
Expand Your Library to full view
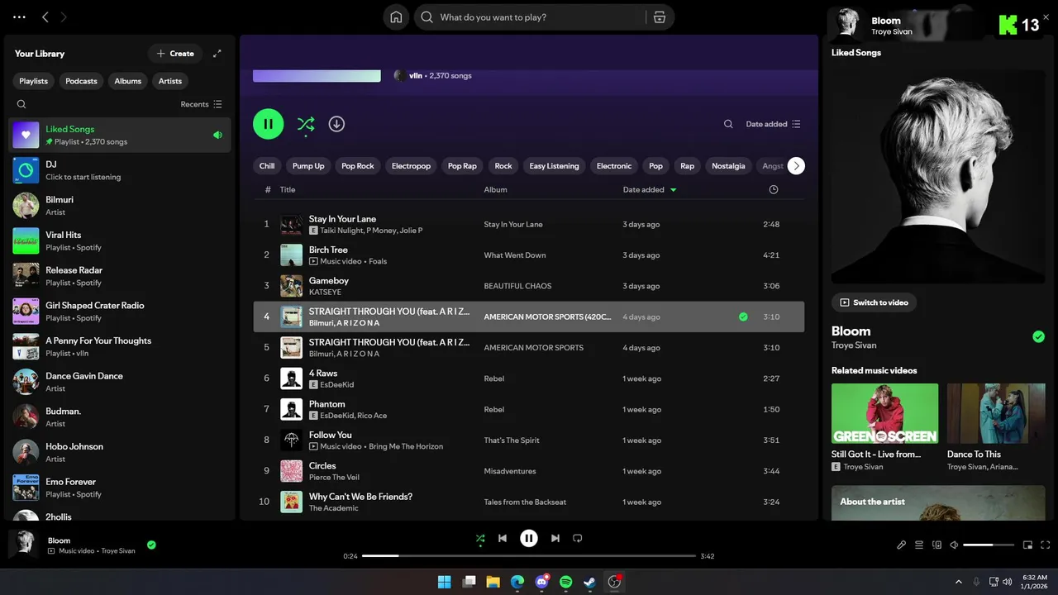click(217, 54)
